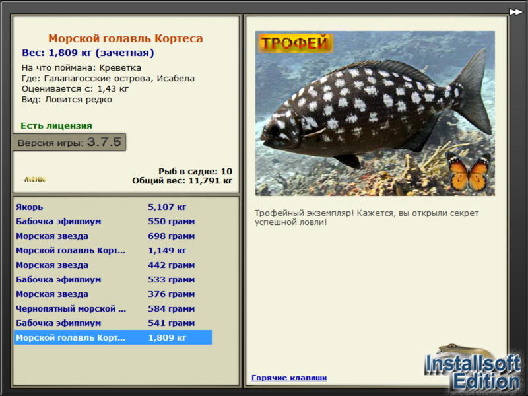Screen dimensions: 528x396
Task: Click the Вид: Ловится редко line
Action: coord(67,100)
